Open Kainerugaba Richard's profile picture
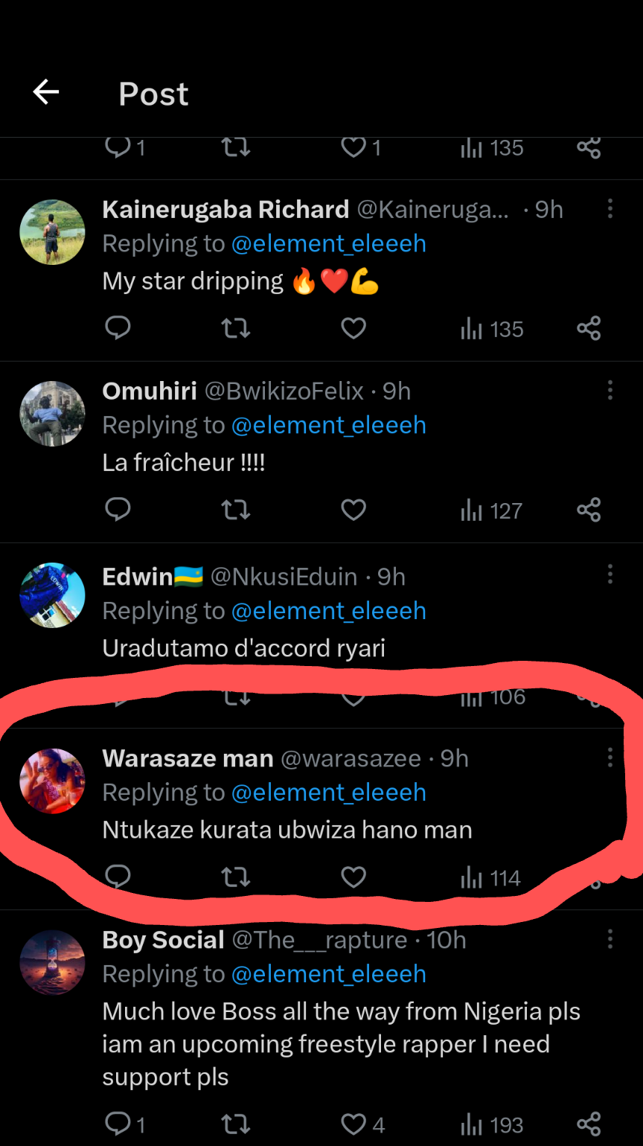Viewport: 643px width, 1146px height. (52, 232)
